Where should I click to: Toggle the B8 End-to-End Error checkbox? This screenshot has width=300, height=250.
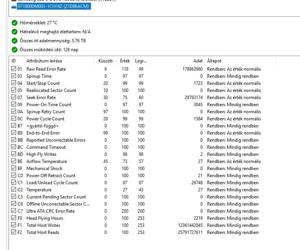pos(13,132)
